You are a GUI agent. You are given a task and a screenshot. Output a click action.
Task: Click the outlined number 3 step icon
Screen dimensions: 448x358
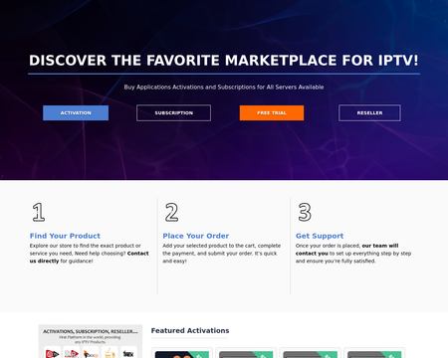[305, 212]
